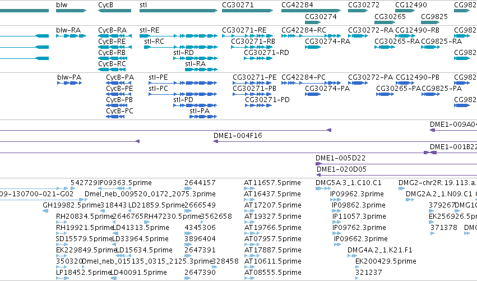The image size is (477, 281).
Task: Select the IP11057.3prime EST
Action: coord(336,222)
